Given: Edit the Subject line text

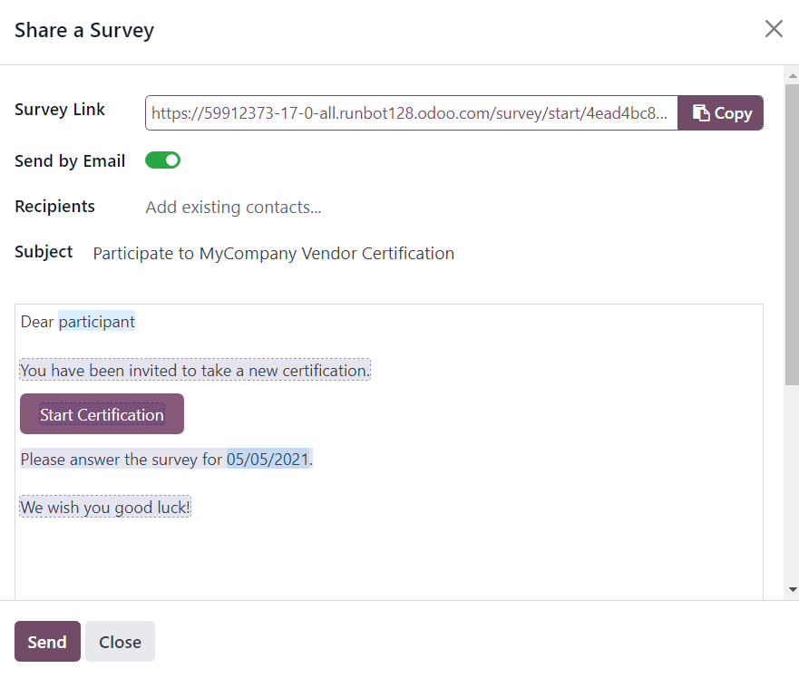Looking at the screenshot, I should pos(272,253).
